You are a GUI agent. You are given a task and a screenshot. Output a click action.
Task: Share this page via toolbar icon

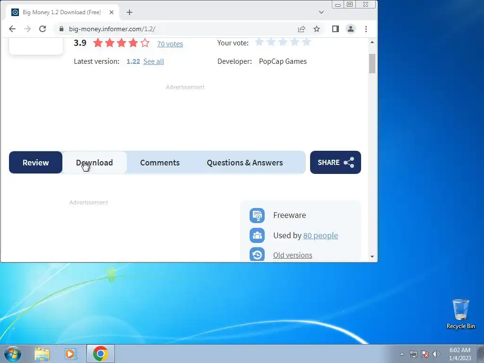[302, 29]
